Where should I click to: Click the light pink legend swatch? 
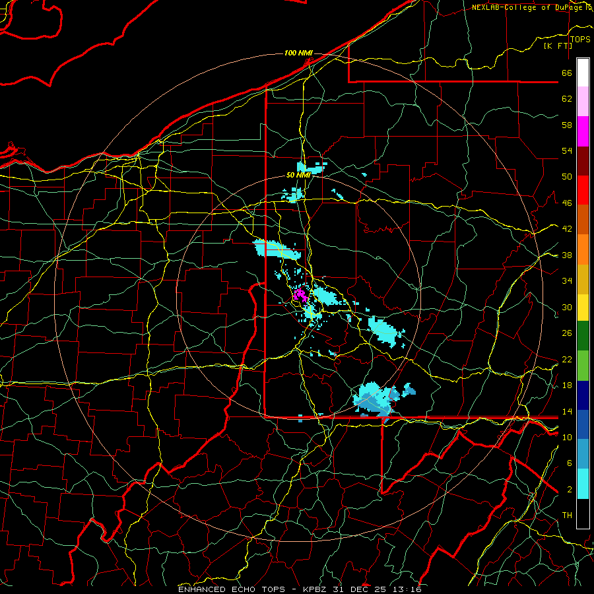tap(583, 102)
